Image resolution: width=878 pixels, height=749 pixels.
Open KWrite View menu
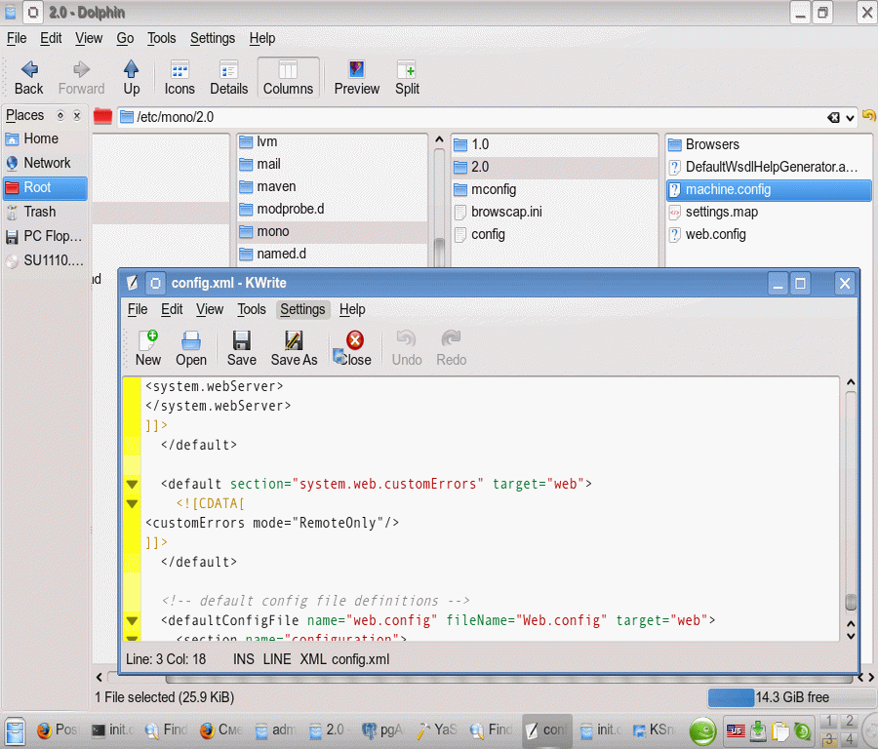pos(210,309)
